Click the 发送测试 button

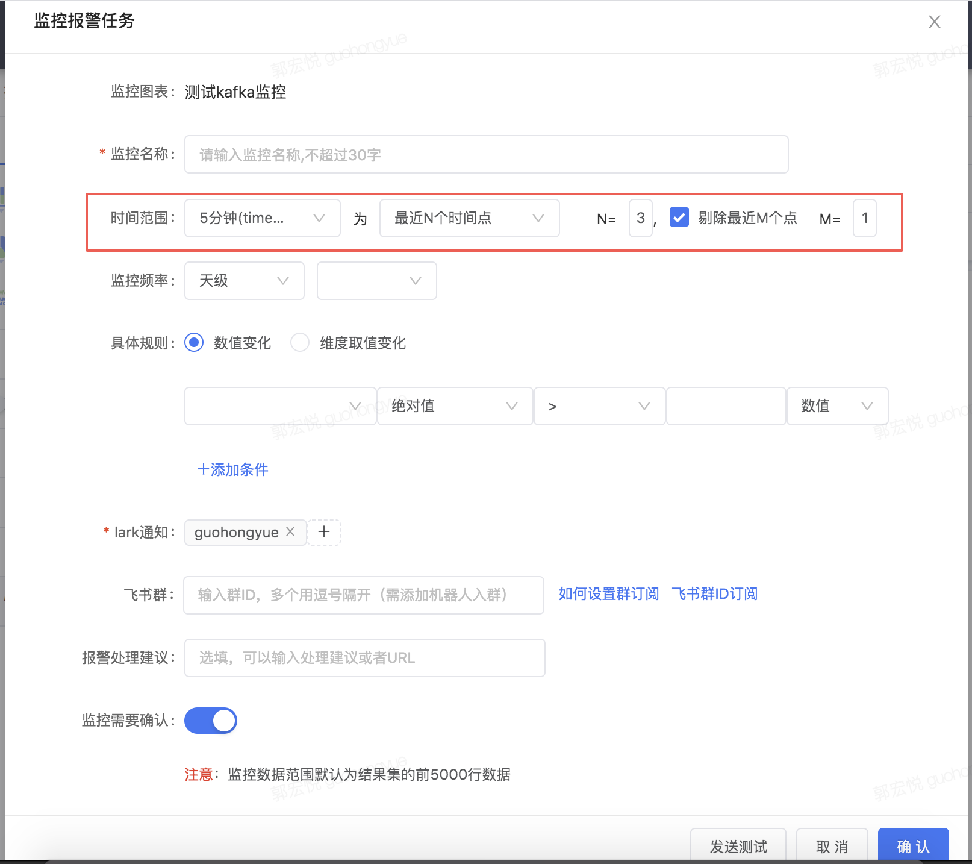click(x=738, y=846)
